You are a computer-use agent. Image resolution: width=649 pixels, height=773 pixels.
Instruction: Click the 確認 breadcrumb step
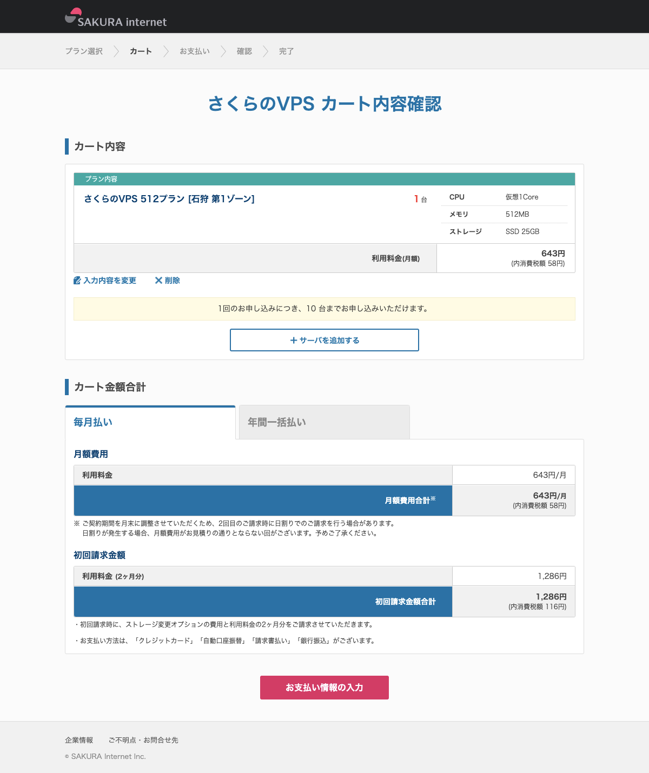coord(244,51)
